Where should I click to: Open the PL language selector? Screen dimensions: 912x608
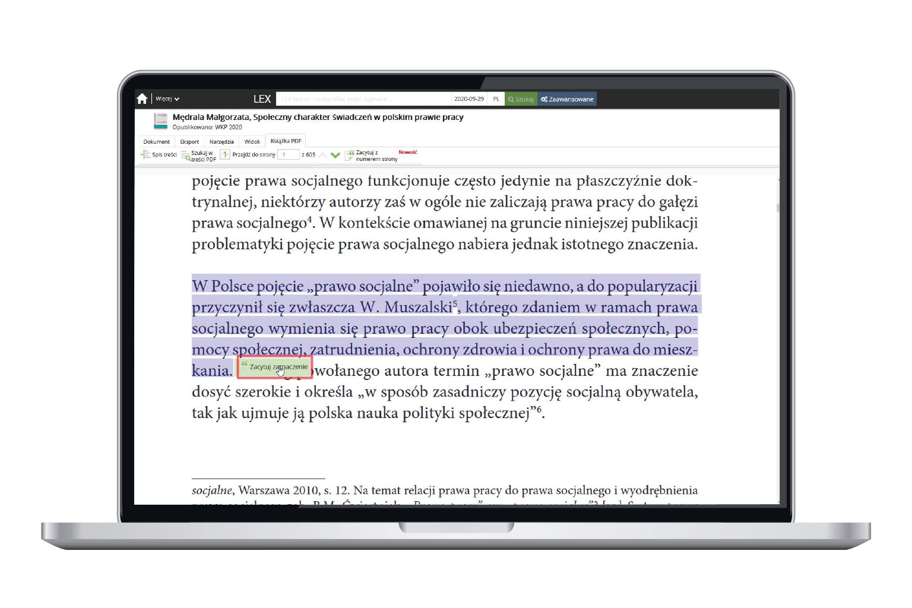click(496, 99)
